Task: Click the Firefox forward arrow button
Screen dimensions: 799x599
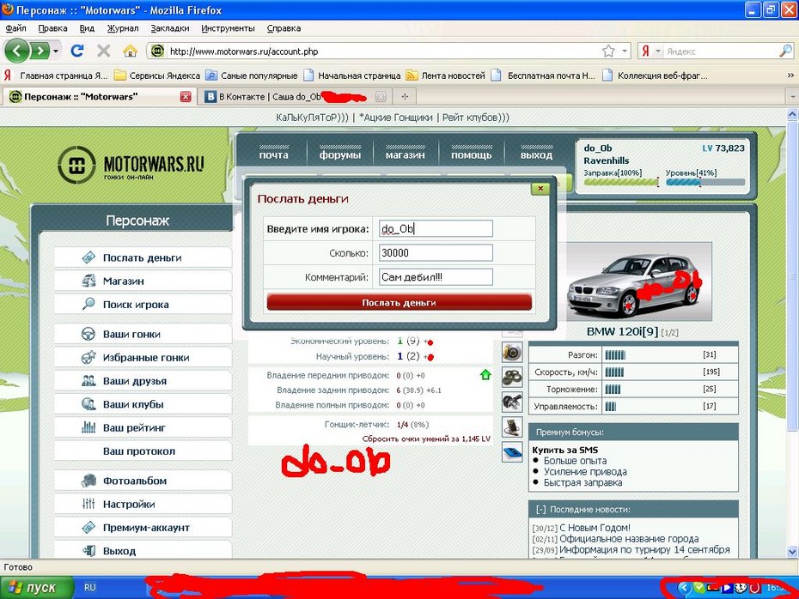Action: [40, 51]
